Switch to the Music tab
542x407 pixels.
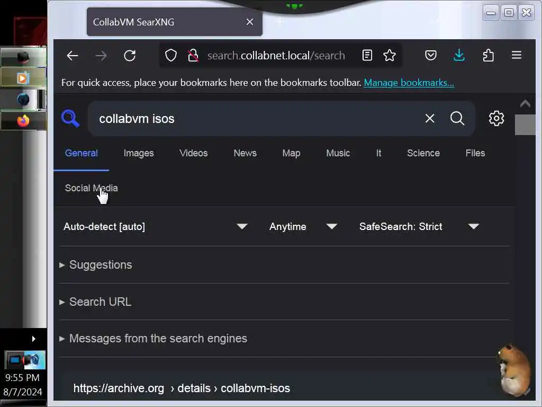338,153
